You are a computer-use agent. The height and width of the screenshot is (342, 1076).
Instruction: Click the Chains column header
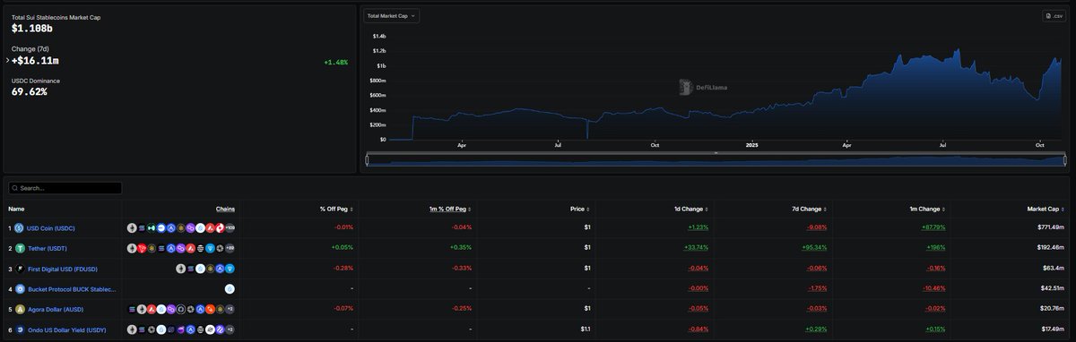tap(226, 209)
